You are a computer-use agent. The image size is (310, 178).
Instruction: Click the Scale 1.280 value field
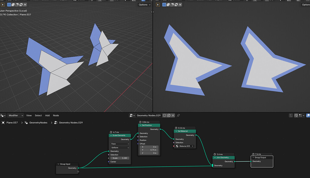point(120,158)
